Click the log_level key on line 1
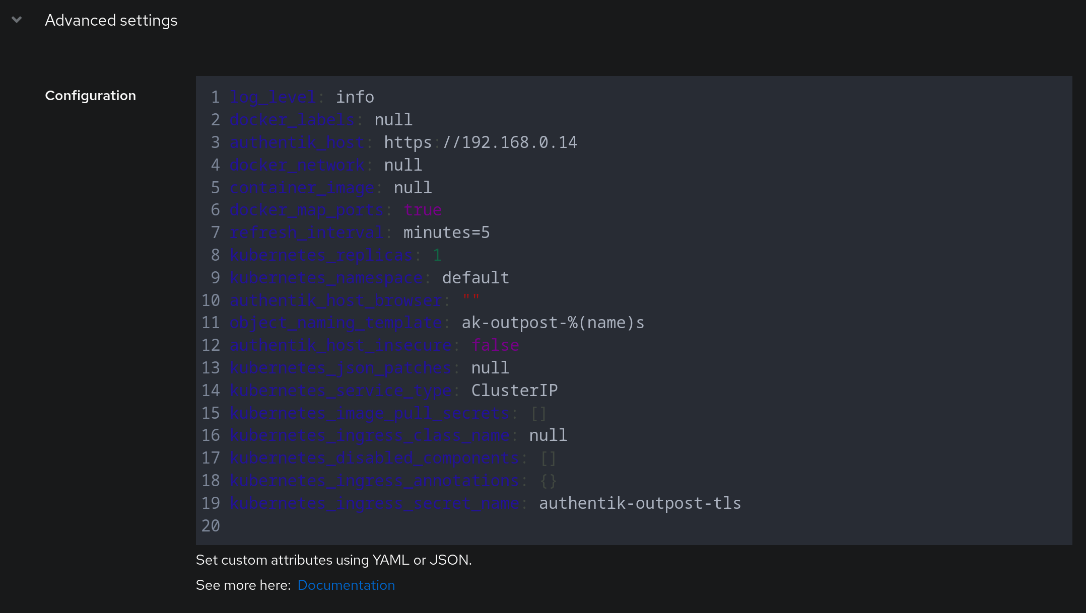The height and width of the screenshot is (613, 1086). click(x=273, y=97)
